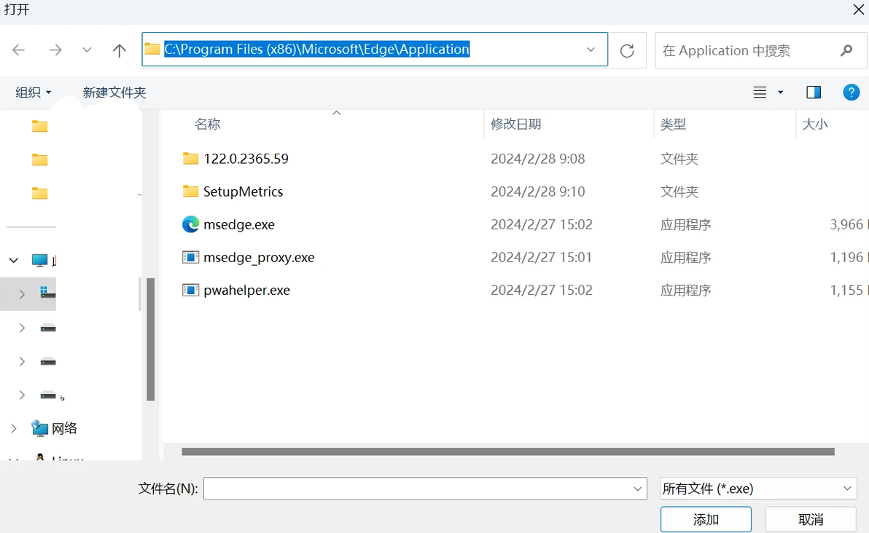869x533 pixels.
Task: Open view options dropdown arrow
Action: (x=780, y=92)
